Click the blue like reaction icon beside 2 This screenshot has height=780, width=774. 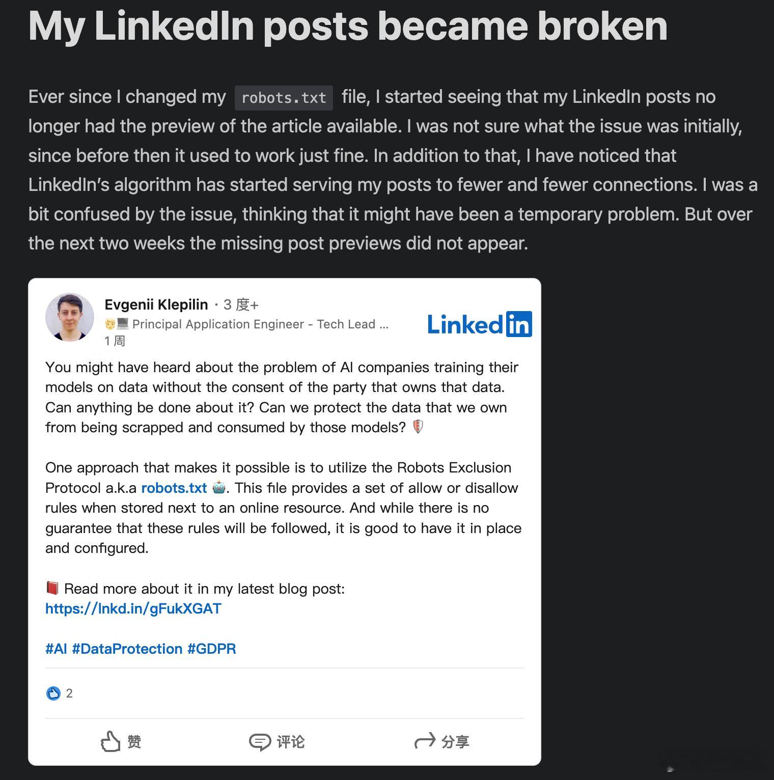(53, 693)
